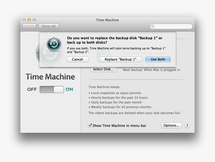
Task: Click the ON label beside the switch
Action: 69,89
